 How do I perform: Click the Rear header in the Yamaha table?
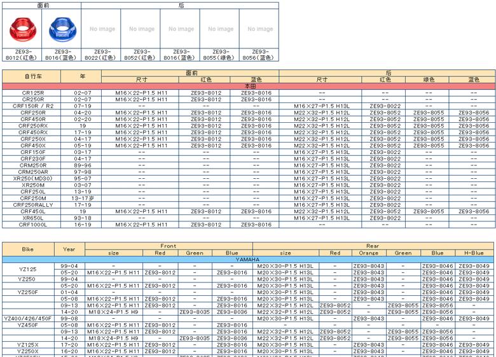pos(373,246)
